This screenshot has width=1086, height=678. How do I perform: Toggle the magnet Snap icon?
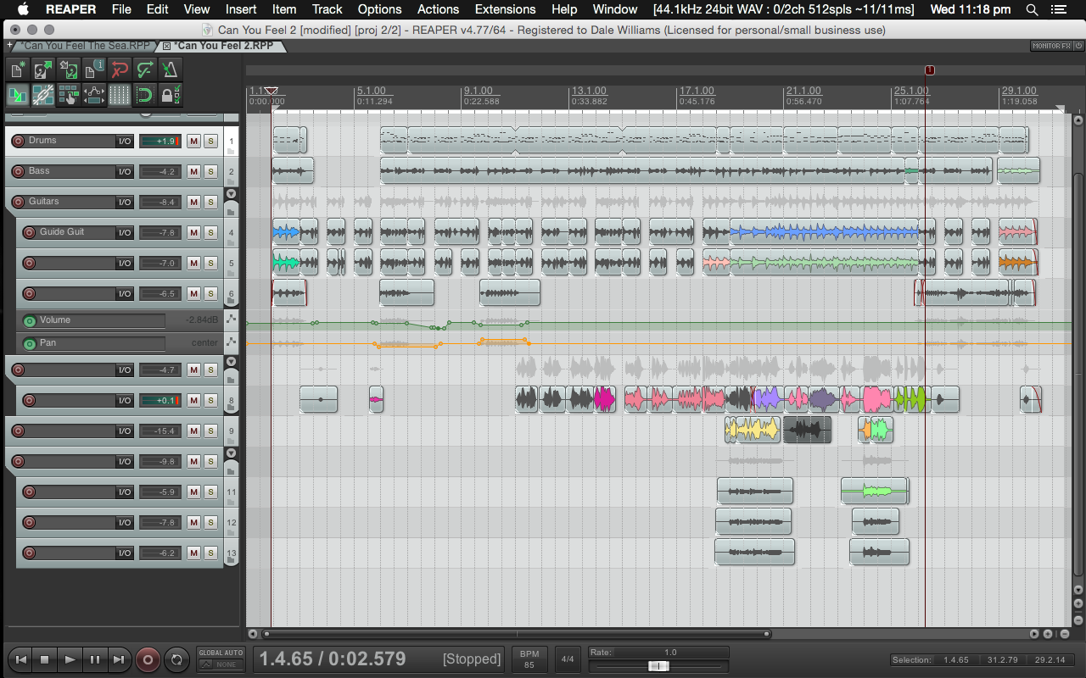145,95
